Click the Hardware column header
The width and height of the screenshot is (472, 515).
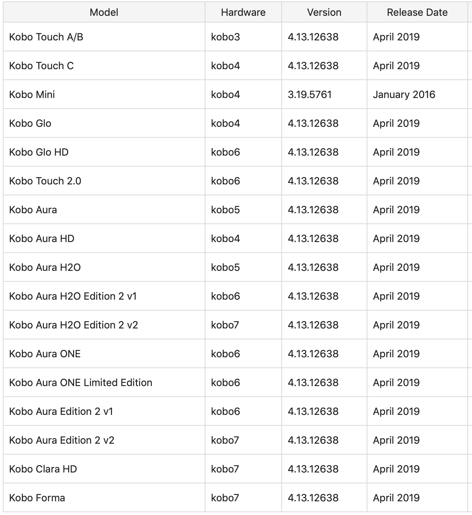(243, 12)
